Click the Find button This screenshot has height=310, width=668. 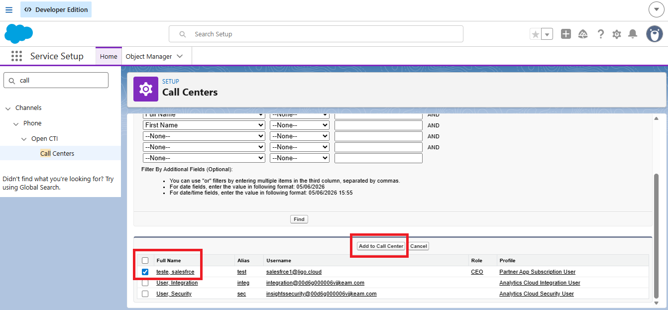pyautogui.click(x=299, y=219)
